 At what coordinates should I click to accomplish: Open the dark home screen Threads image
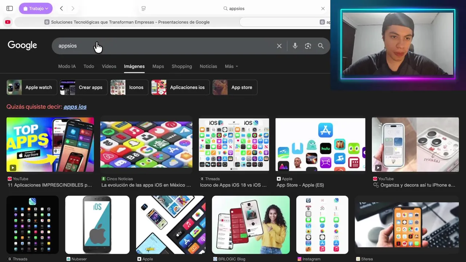[32, 225]
